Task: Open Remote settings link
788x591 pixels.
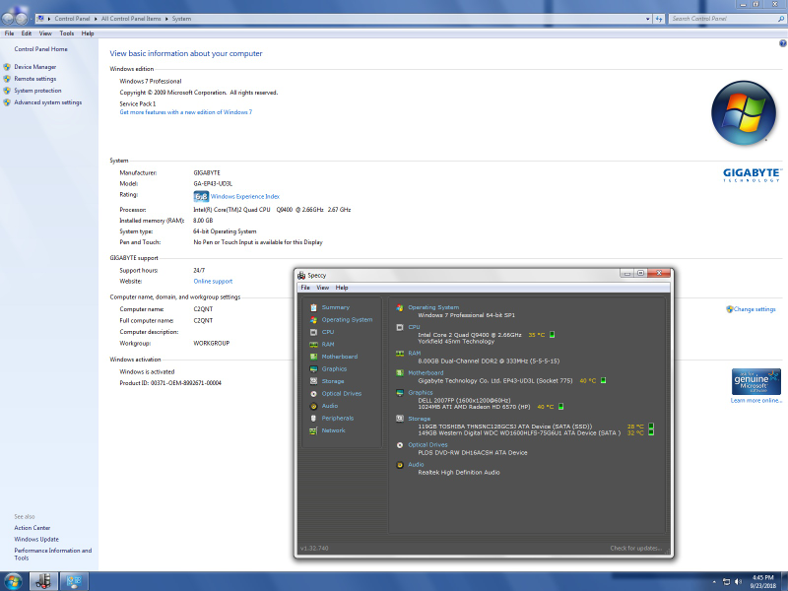Action: point(34,79)
